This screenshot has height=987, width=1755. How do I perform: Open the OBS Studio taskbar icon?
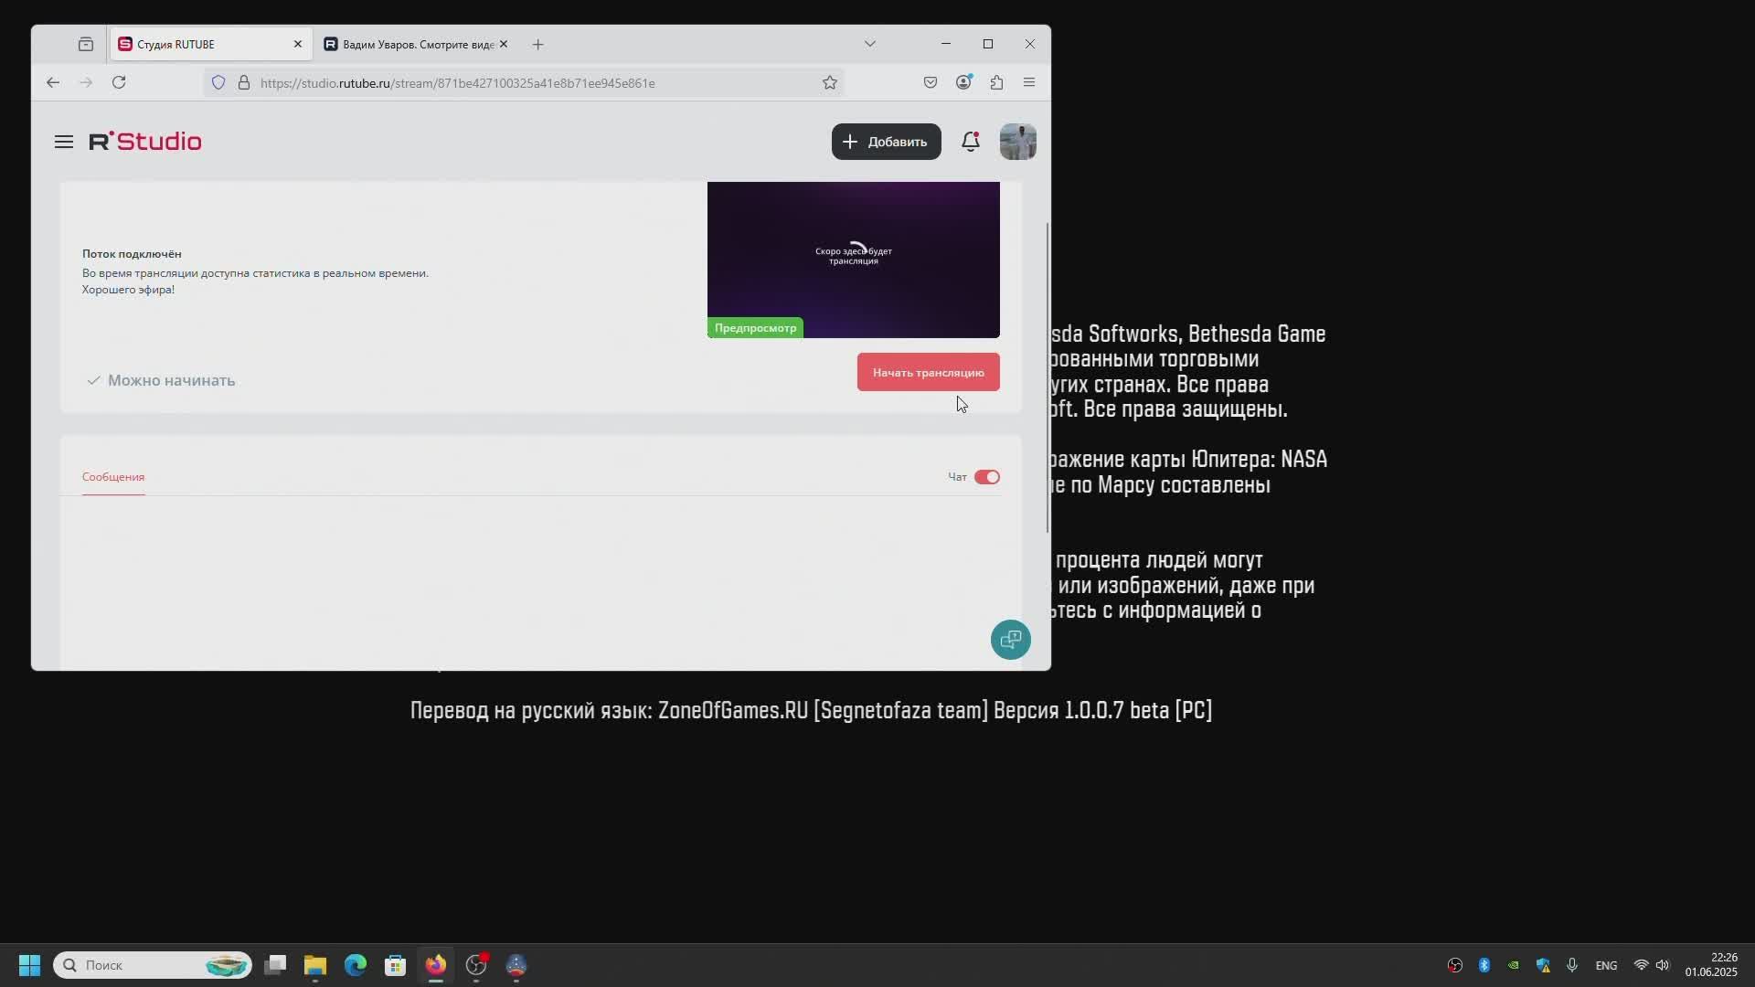click(x=476, y=965)
